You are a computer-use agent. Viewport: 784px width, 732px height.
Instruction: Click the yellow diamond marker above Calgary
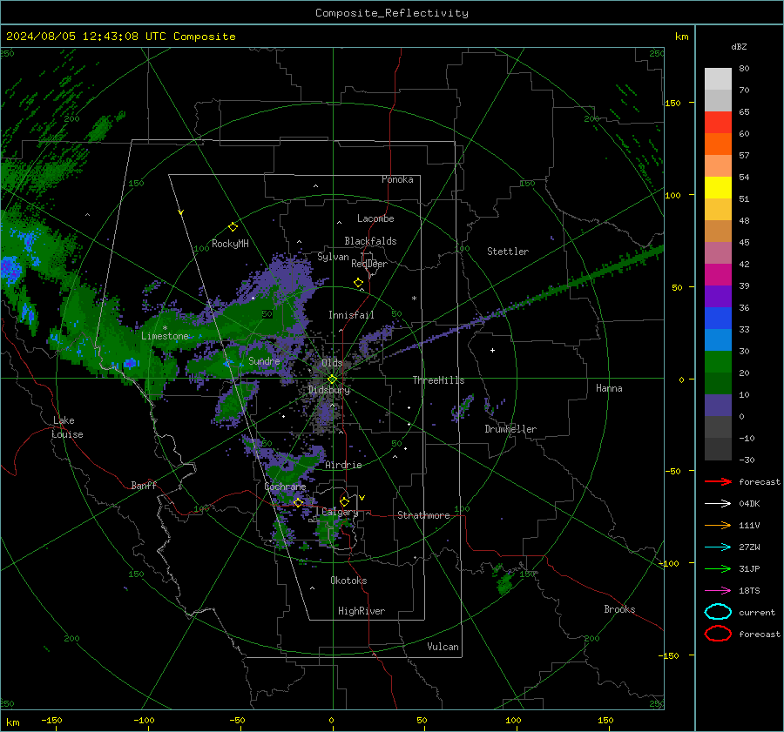point(344,501)
